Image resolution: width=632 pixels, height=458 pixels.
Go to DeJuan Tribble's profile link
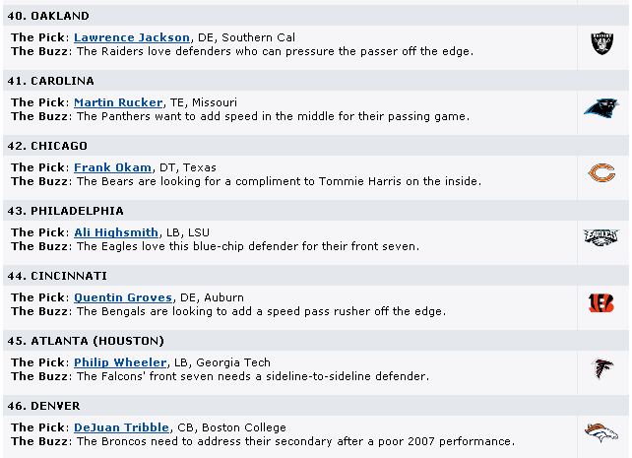click(123, 427)
